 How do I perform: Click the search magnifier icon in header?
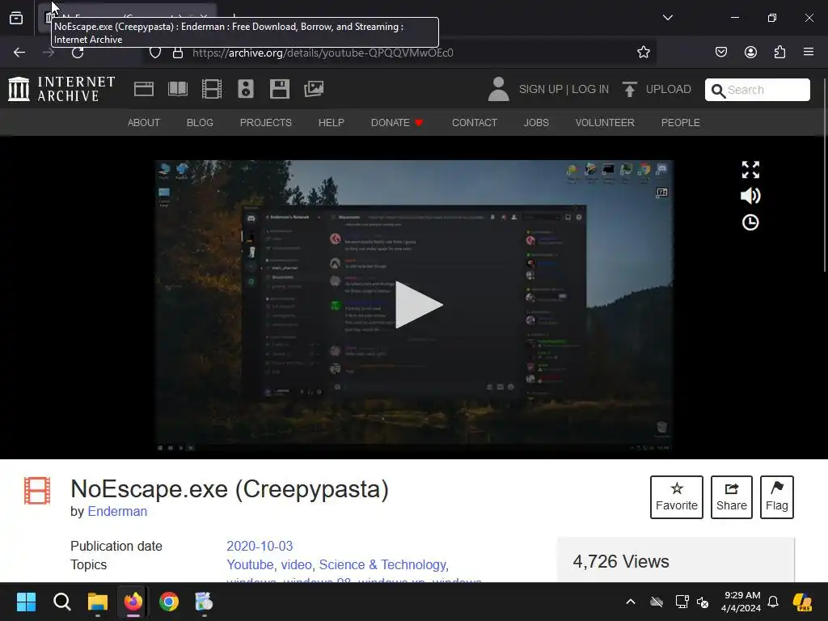point(718,91)
